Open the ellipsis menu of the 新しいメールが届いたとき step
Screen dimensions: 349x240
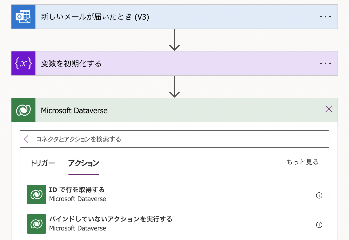coord(326,17)
